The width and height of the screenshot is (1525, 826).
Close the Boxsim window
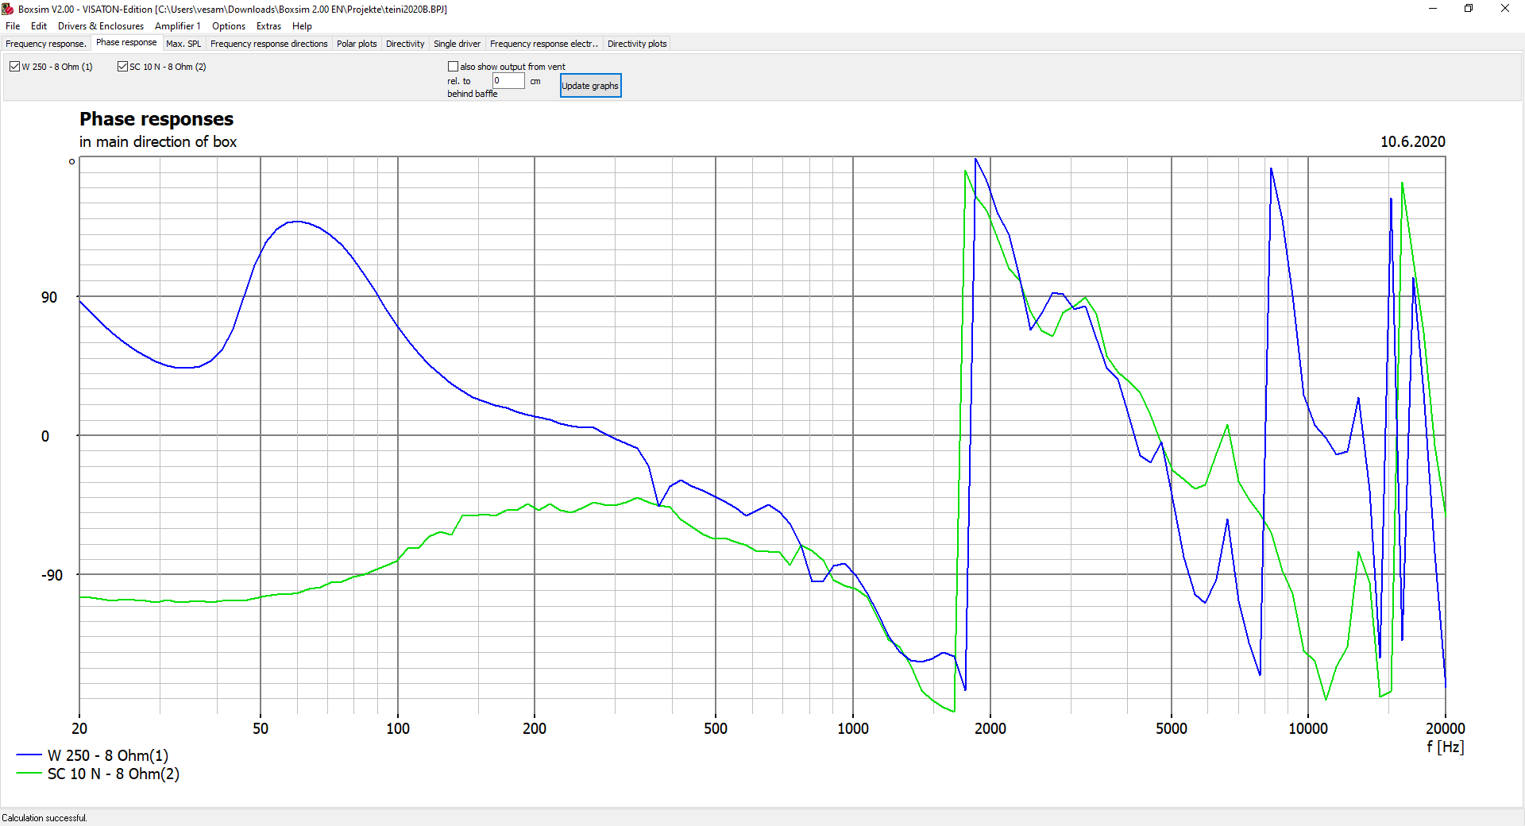click(1505, 9)
